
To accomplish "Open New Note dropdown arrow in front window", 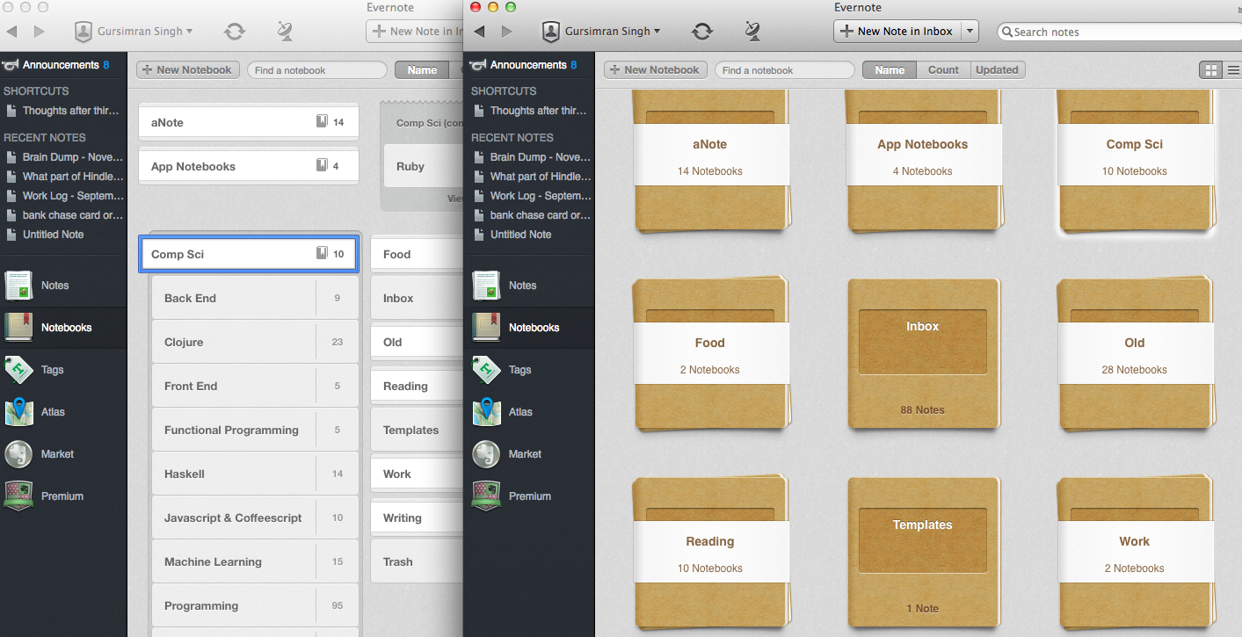I will 970,32.
